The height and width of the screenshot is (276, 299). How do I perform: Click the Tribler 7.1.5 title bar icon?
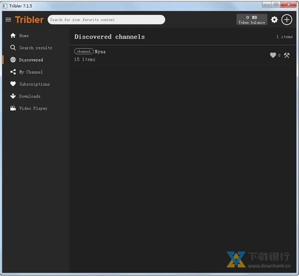click(x=4, y=6)
